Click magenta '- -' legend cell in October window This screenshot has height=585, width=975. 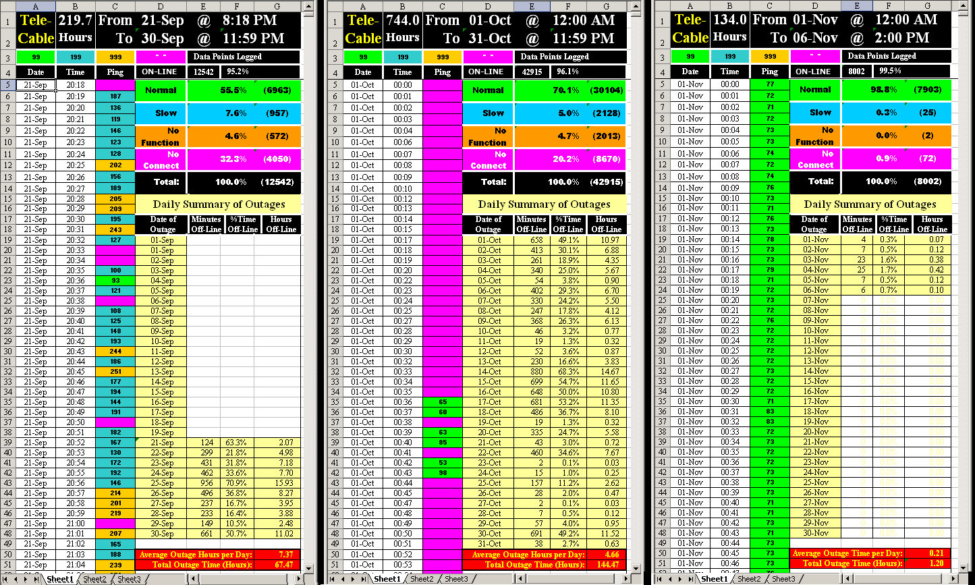click(x=487, y=57)
